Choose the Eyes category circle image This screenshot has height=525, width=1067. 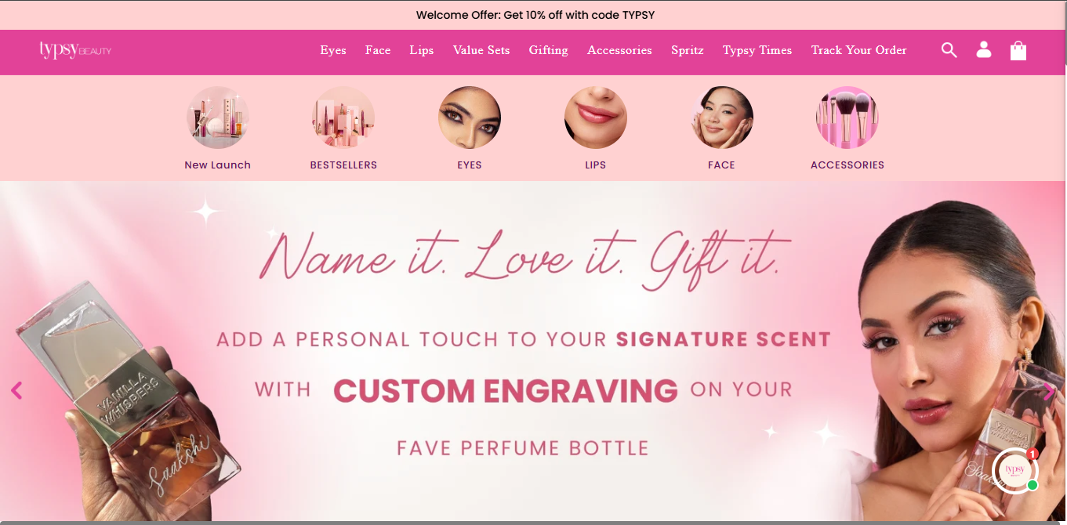click(x=470, y=118)
